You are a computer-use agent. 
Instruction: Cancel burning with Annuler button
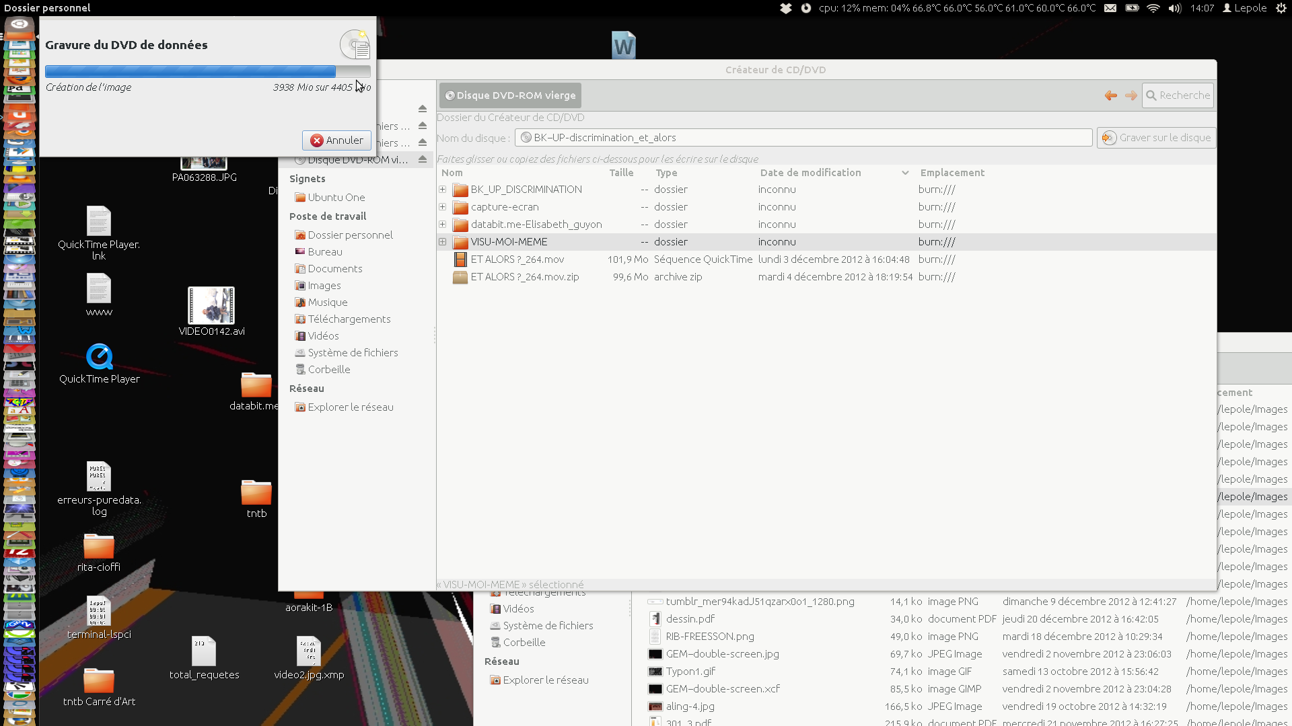[336, 140]
